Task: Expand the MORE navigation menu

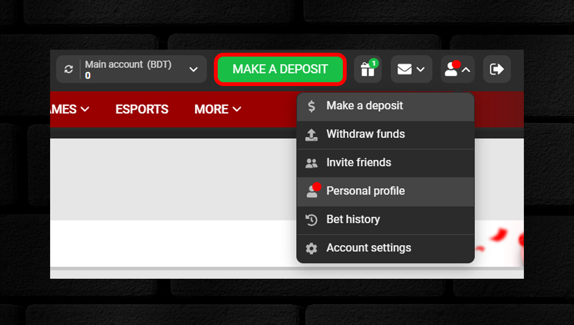Action: click(218, 109)
